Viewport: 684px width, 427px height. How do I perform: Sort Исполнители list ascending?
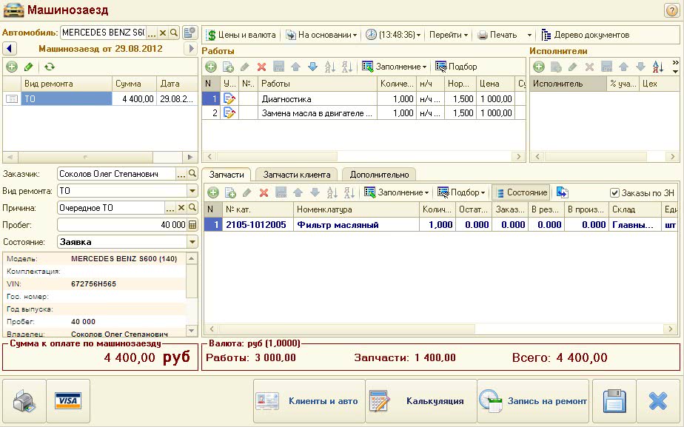[x=657, y=67]
